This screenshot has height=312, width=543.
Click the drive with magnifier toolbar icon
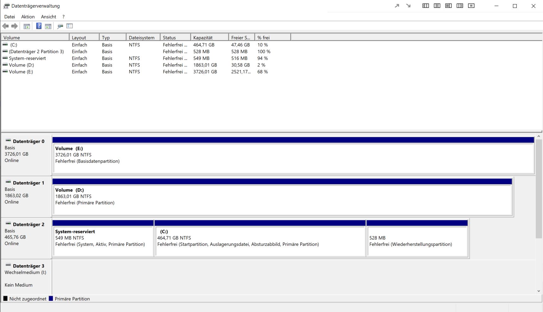(x=60, y=26)
